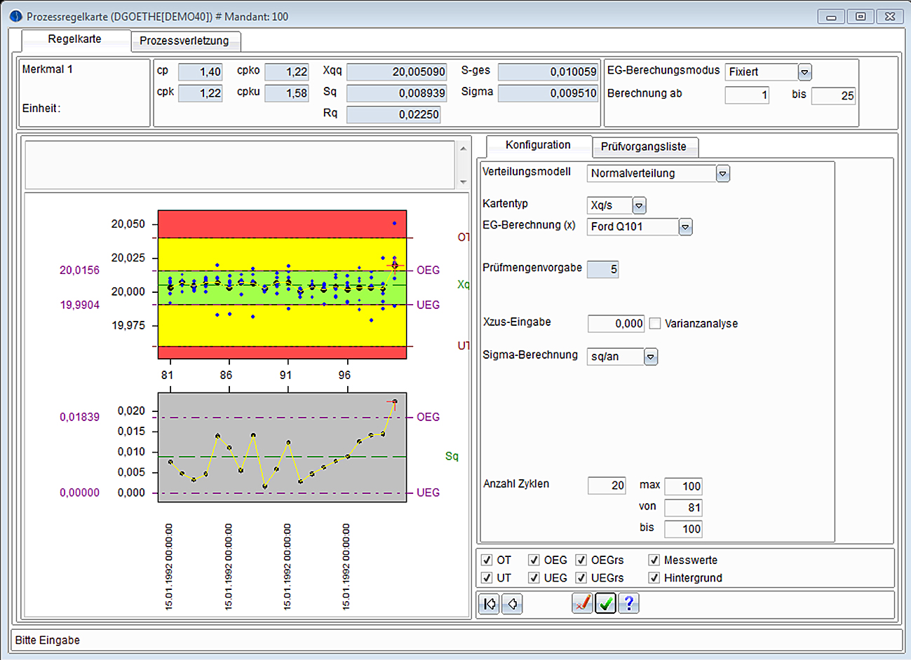Image resolution: width=911 pixels, height=660 pixels.
Task: Toggle the OEGrs checkbox
Action: (581, 560)
